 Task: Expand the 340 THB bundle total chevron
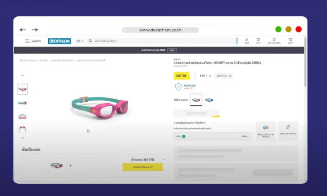164,159
